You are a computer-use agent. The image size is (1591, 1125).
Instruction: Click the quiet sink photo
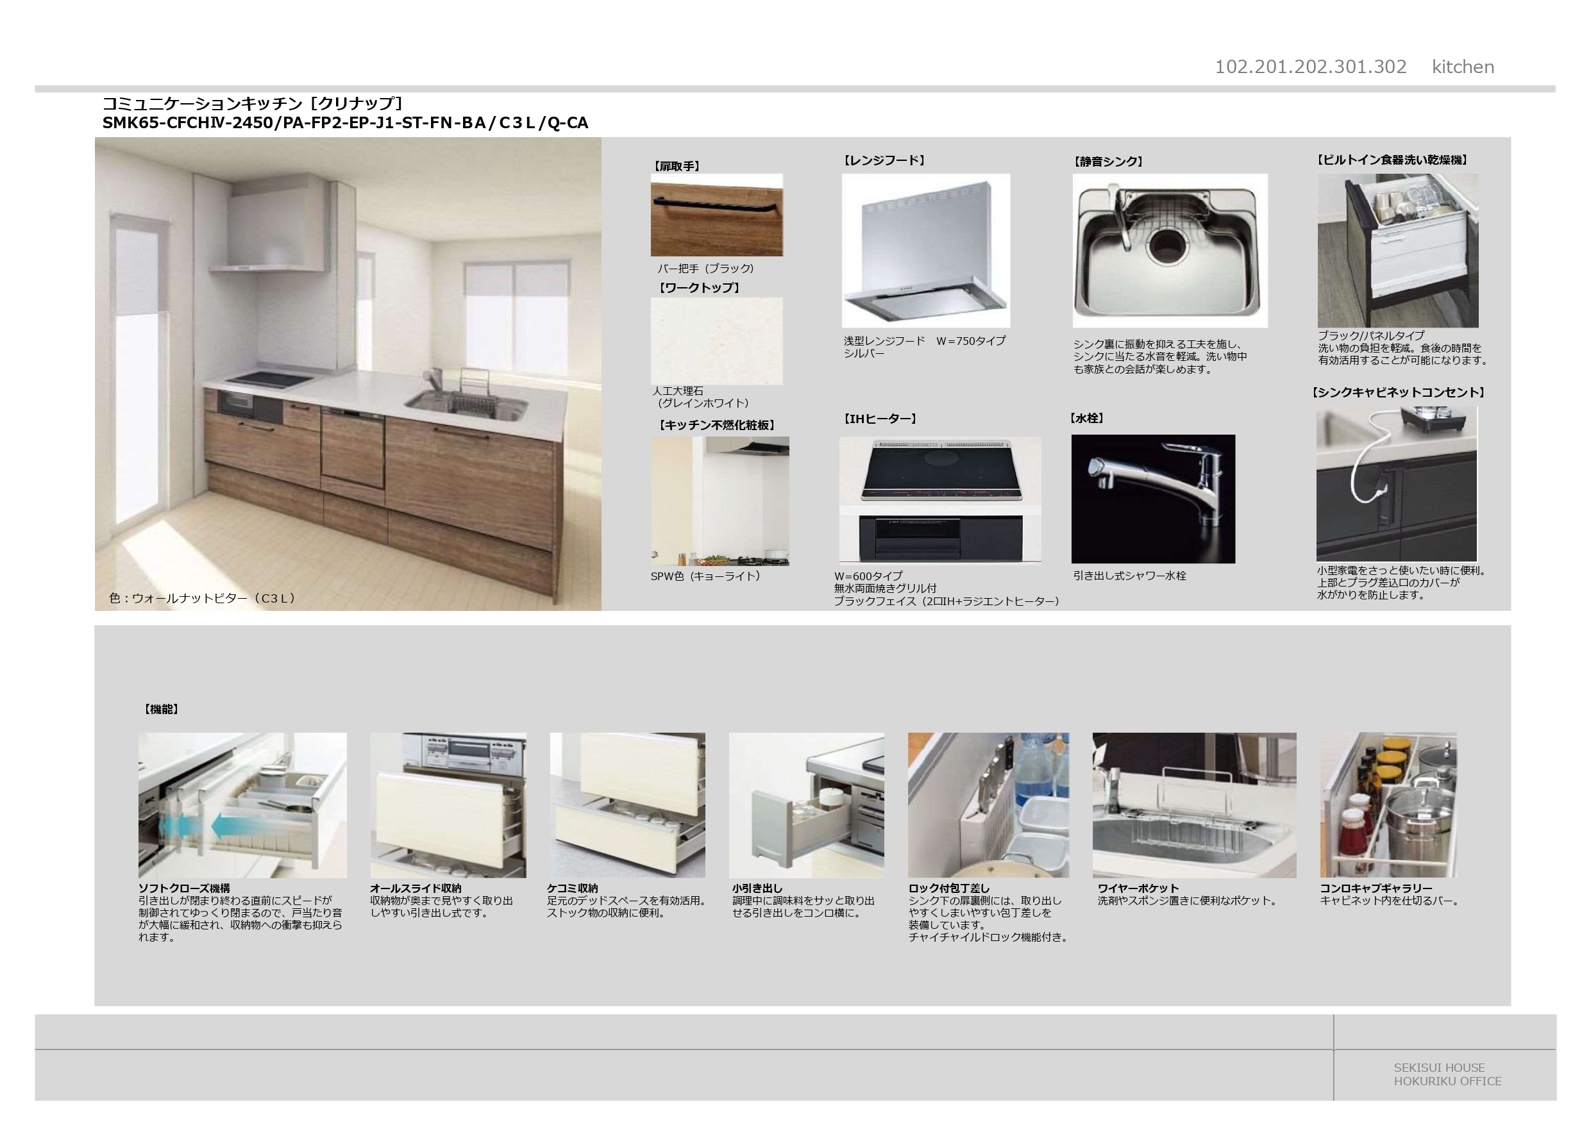(1170, 251)
